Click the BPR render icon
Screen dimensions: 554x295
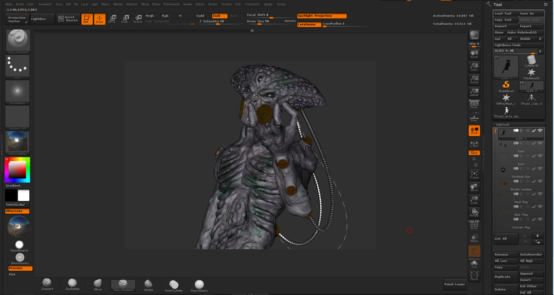tap(474, 35)
